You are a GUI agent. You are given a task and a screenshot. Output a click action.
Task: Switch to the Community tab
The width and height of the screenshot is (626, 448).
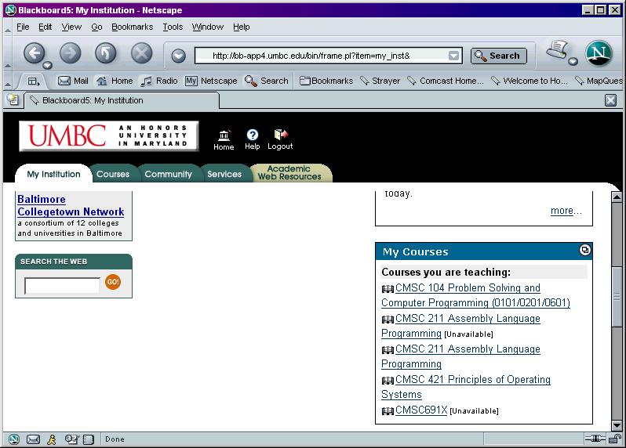(x=168, y=174)
